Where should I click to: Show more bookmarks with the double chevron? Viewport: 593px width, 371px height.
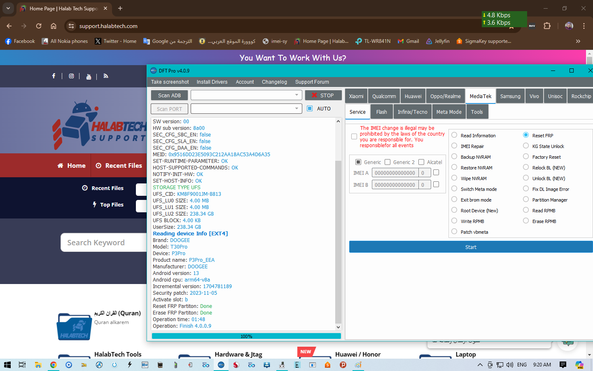click(578, 41)
